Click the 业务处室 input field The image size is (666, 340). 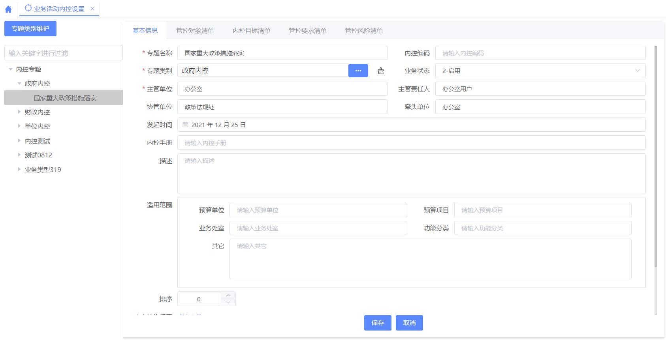coord(318,228)
